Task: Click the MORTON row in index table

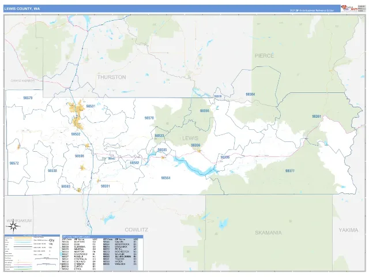Action: point(80,252)
